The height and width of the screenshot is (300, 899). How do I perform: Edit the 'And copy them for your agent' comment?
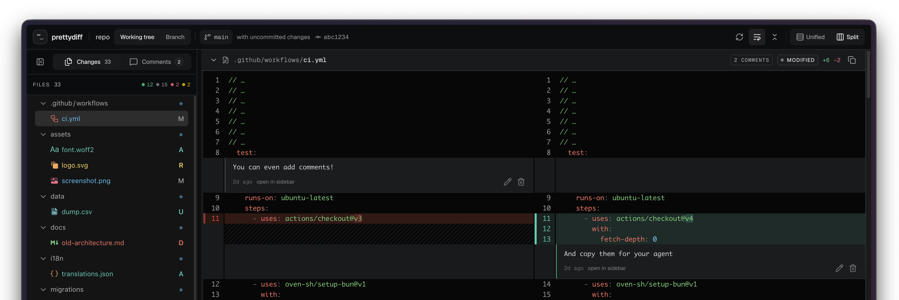839,268
